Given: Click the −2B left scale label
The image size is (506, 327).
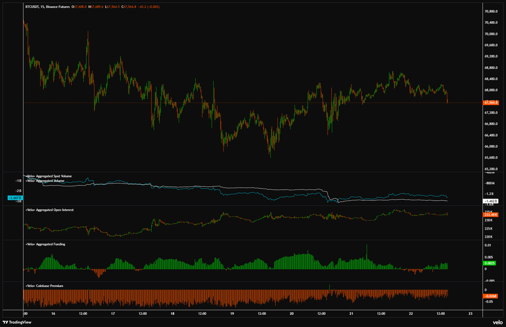Looking at the screenshot, I should [x=18, y=191].
